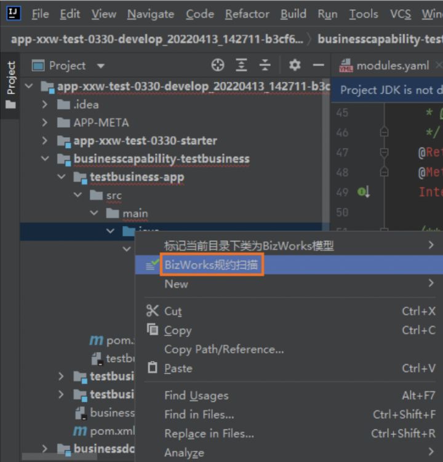Choose Find in Files... in context menu
Viewport: 443px width, 462px height.
[289, 415]
